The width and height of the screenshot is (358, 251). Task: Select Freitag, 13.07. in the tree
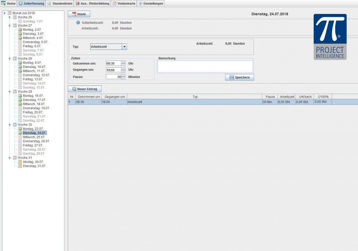(x=33, y=79)
